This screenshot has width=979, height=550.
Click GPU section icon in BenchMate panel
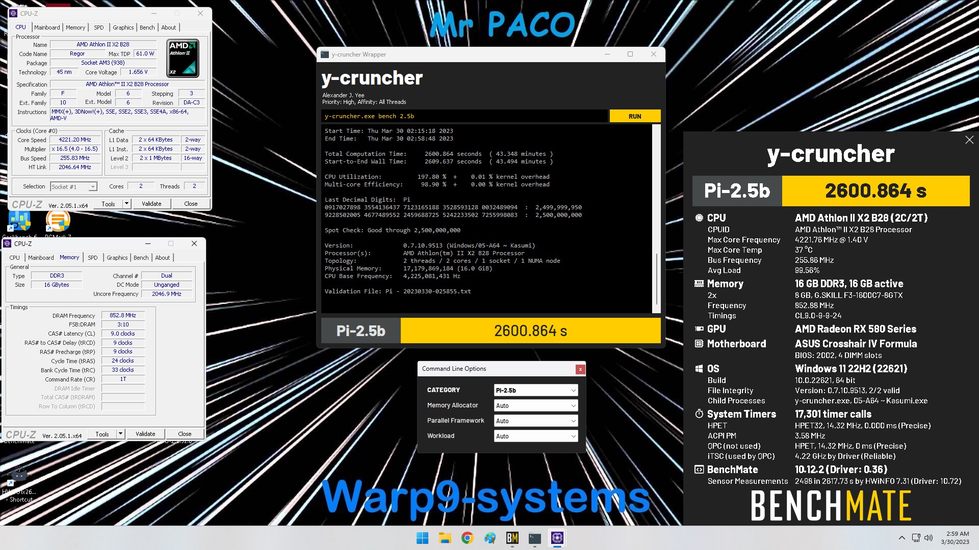(x=699, y=329)
